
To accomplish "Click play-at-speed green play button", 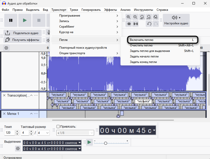I will (x=89, y=142).
